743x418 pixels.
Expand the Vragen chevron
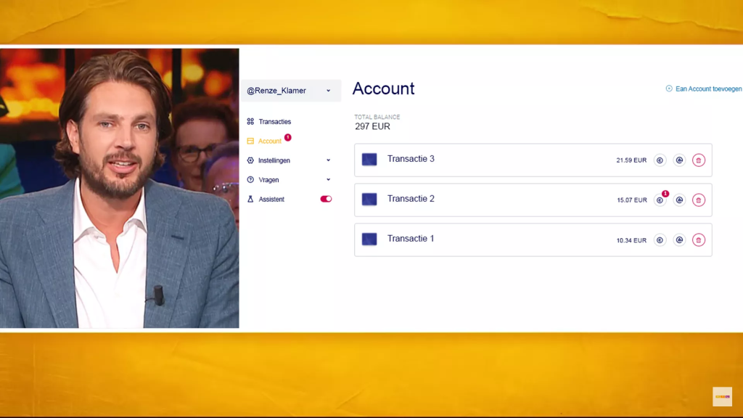(x=329, y=180)
